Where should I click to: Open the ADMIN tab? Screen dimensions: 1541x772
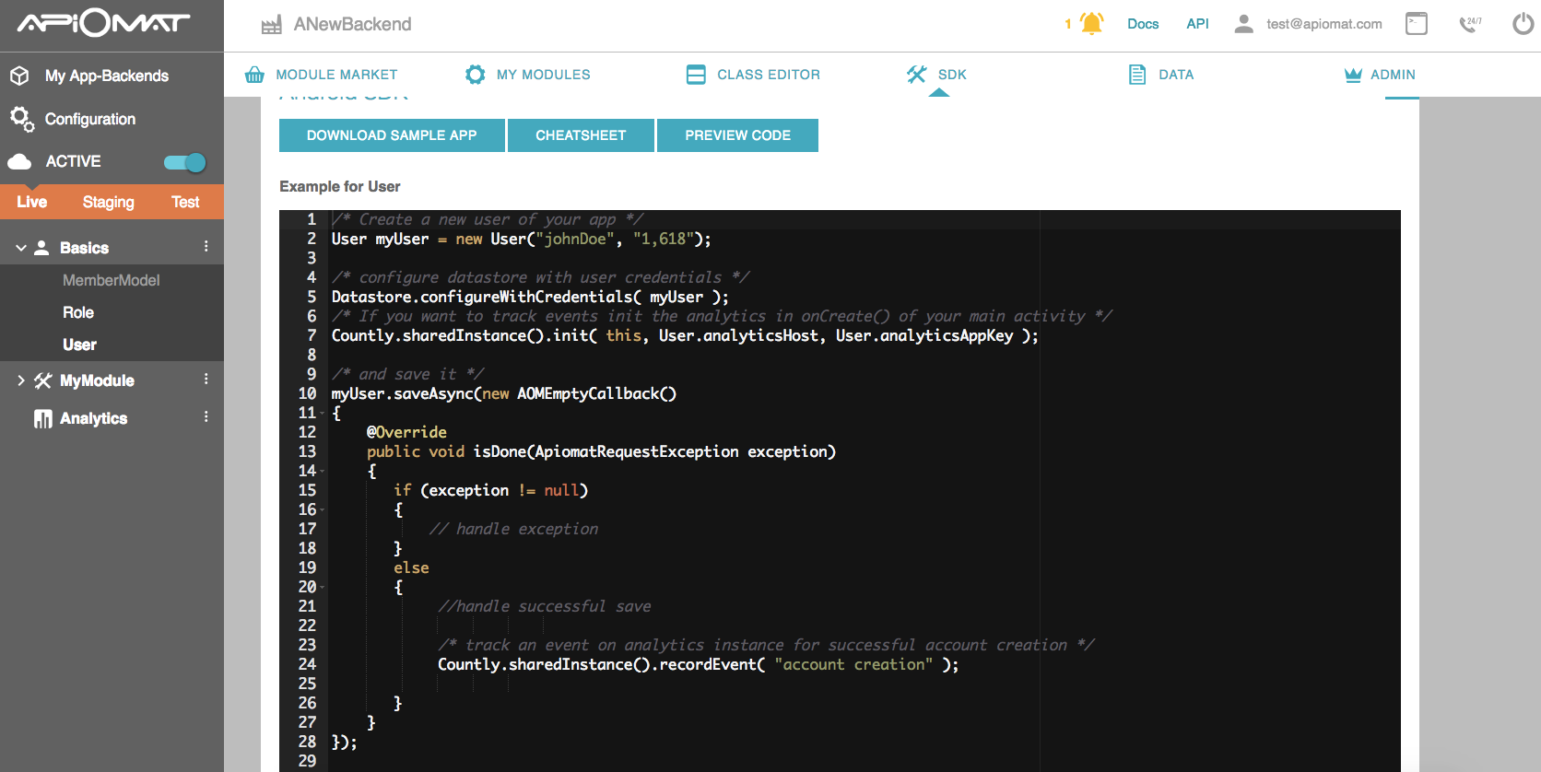[1380, 75]
